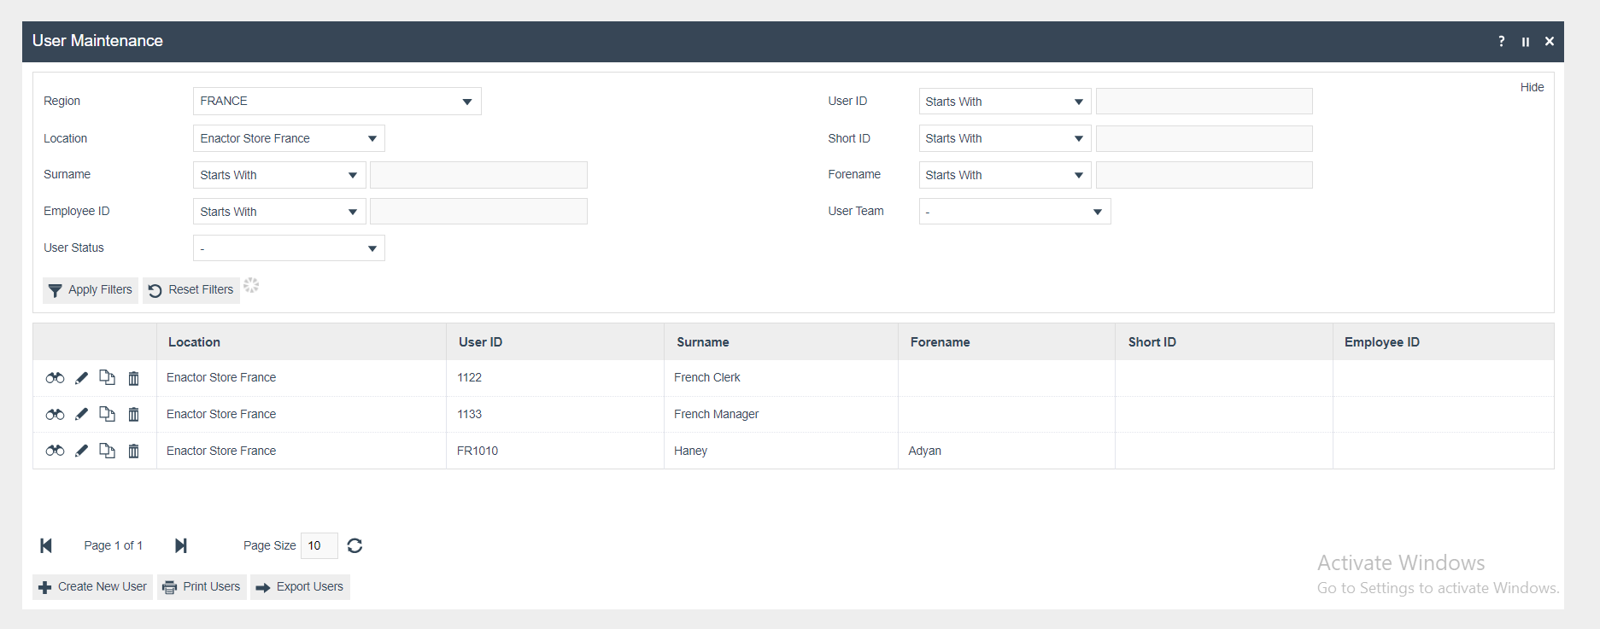Delete the Haney user row
1600x629 pixels.
(133, 451)
